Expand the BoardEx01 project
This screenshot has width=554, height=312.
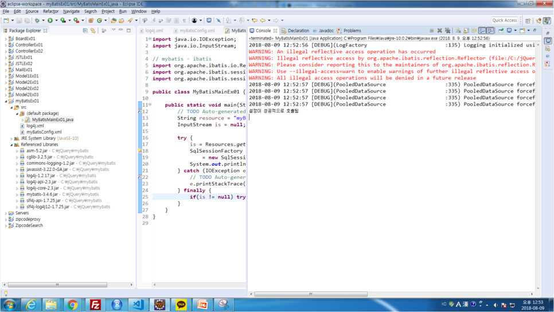tap(6, 39)
